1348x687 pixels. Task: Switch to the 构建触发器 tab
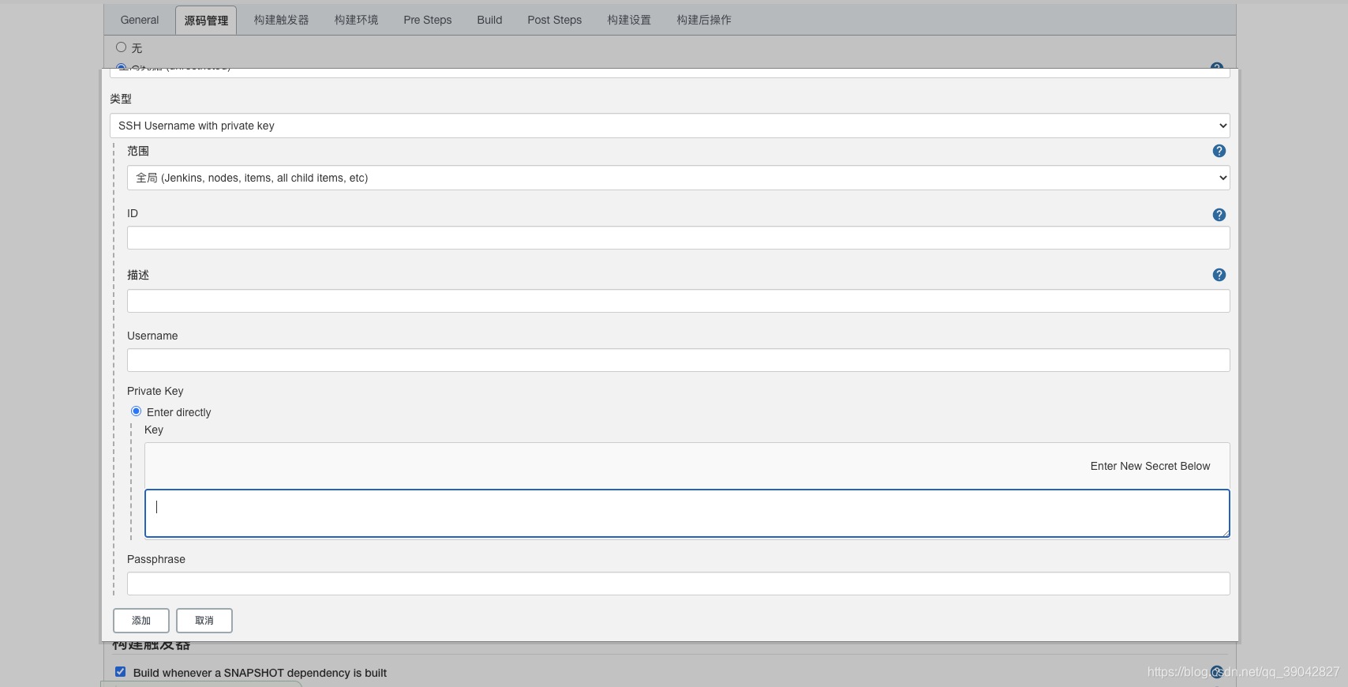point(282,20)
